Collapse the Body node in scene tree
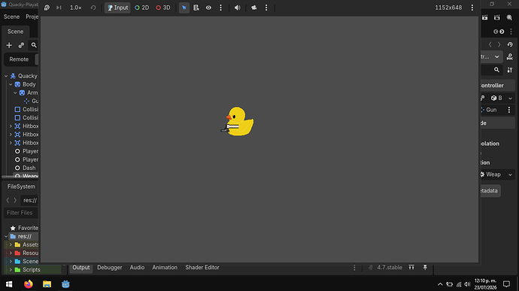This screenshot has width=519, height=291. tap(11, 84)
